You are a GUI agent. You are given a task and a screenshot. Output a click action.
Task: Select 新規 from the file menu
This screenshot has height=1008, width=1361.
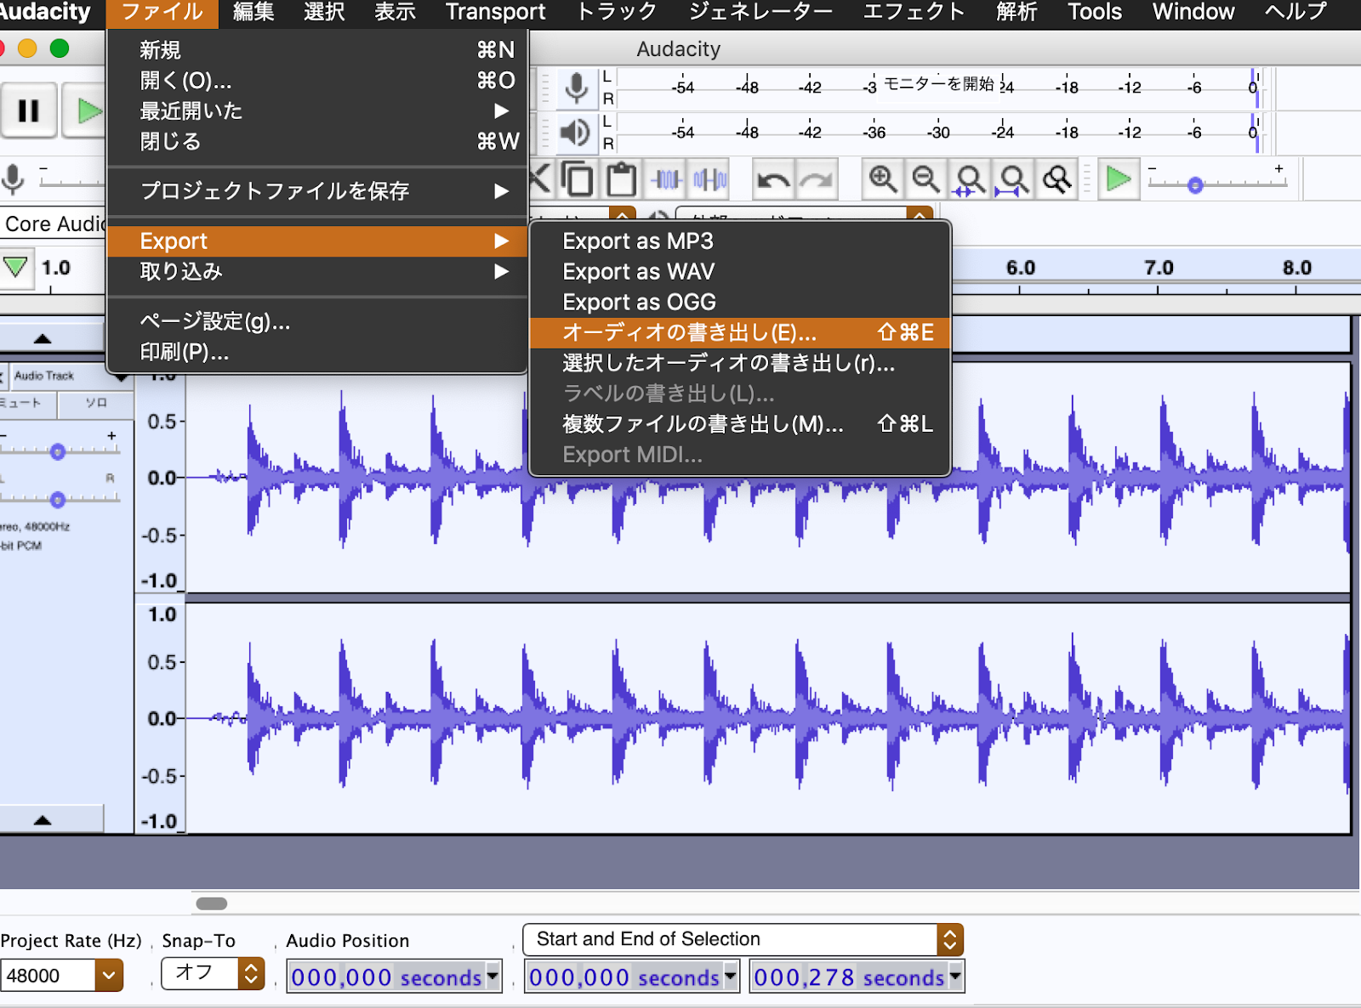(316, 50)
